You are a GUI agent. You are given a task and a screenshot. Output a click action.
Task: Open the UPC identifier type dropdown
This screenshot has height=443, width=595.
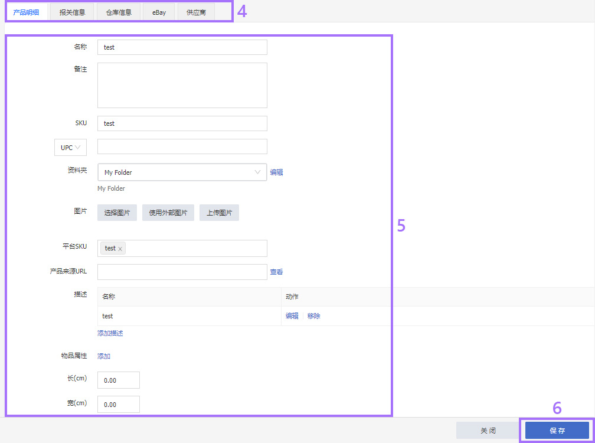point(70,146)
